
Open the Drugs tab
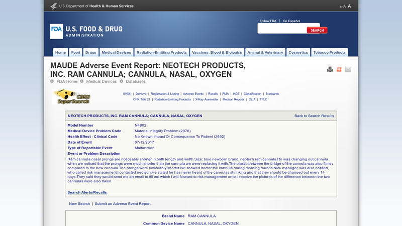pos(91,52)
